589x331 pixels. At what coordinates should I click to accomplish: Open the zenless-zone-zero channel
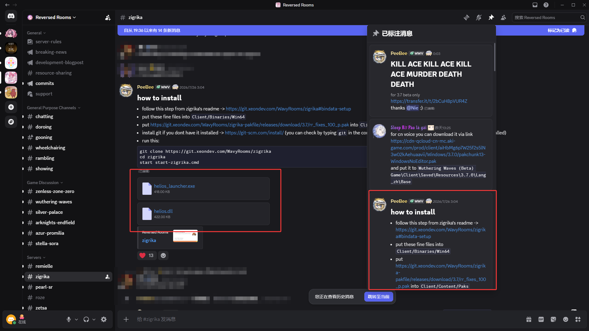(x=68, y=191)
